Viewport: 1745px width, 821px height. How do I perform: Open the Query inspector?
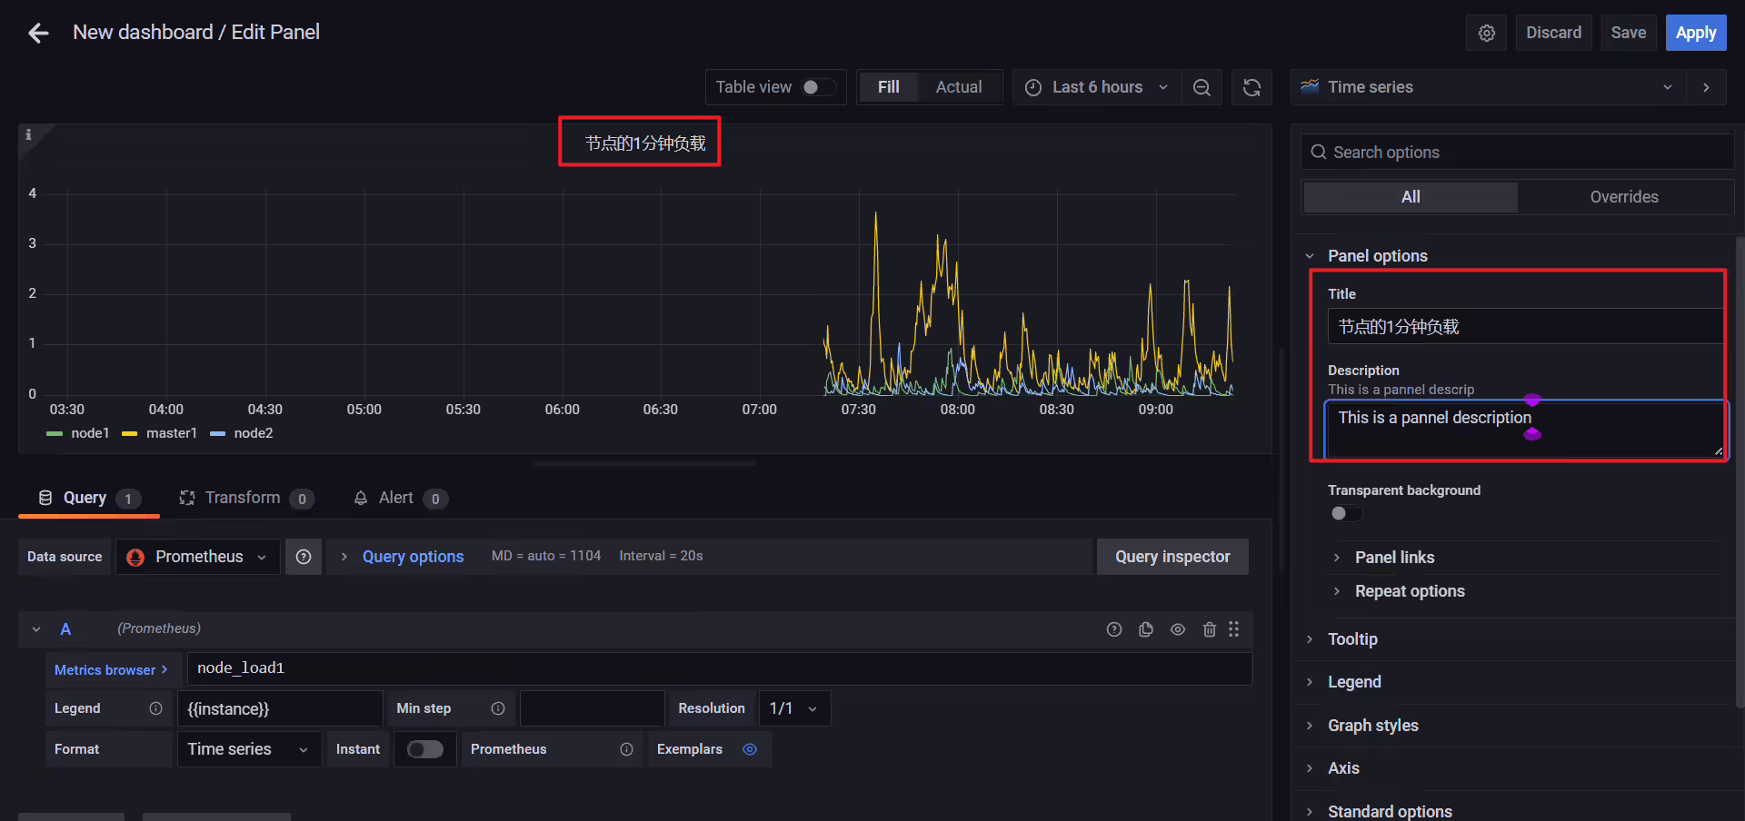point(1172,557)
